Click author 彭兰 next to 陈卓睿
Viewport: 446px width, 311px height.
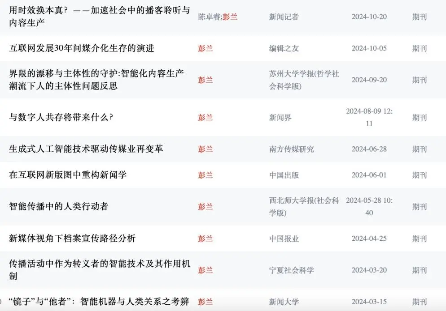point(230,17)
